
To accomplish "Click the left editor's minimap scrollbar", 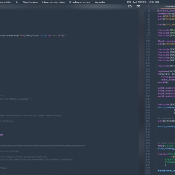I will tap(141, 92).
